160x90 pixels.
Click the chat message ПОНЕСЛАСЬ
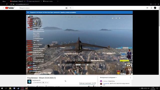(111, 81)
